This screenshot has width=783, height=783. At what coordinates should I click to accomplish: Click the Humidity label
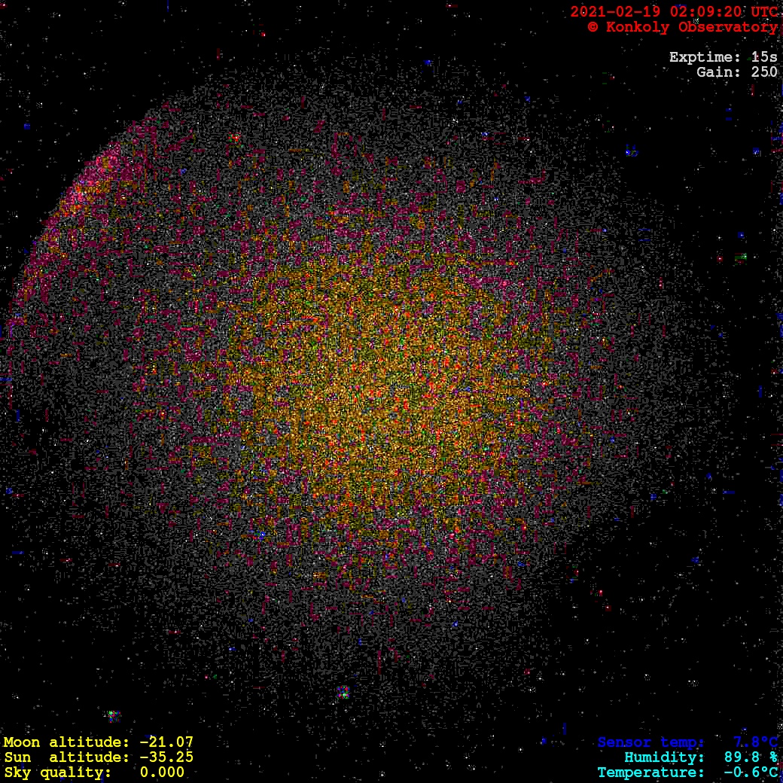(664, 757)
